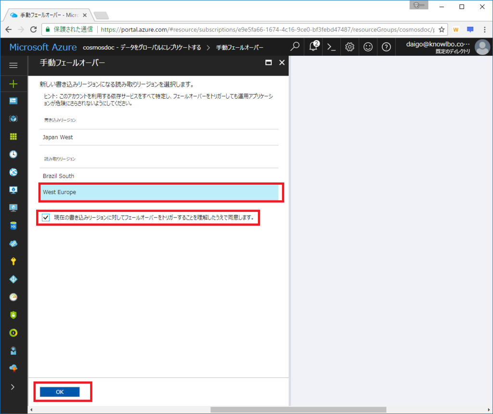Open notifications bell with badge 2
Image resolution: width=493 pixels, height=414 pixels.
click(313, 47)
